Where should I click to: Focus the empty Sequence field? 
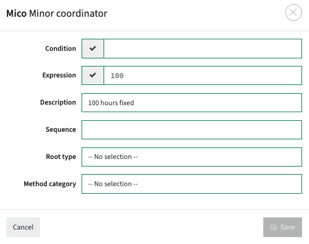point(192,130)
